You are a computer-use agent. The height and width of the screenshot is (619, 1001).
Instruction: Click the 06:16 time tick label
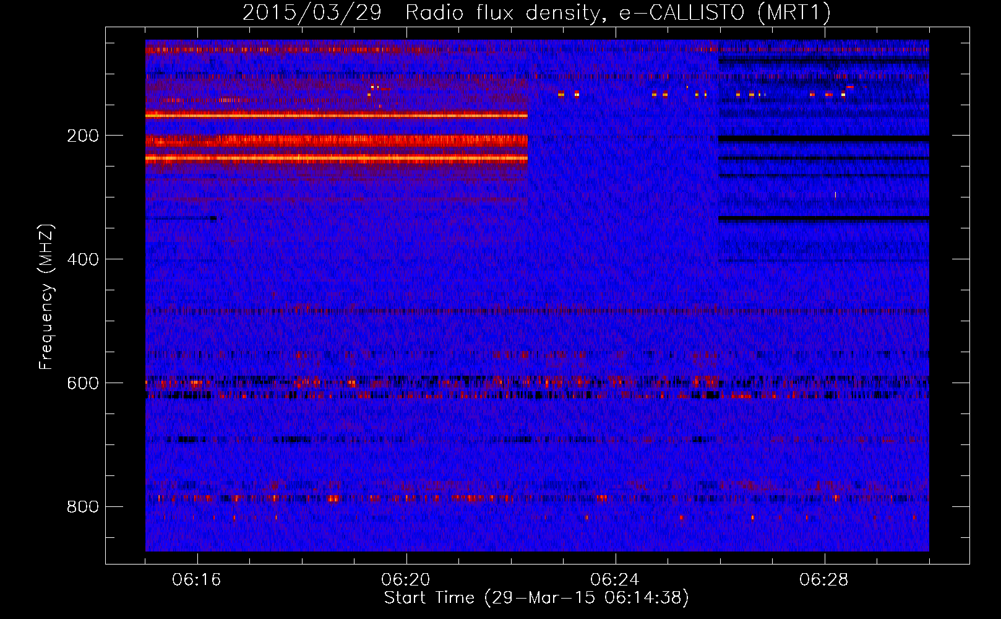point(197,580)
